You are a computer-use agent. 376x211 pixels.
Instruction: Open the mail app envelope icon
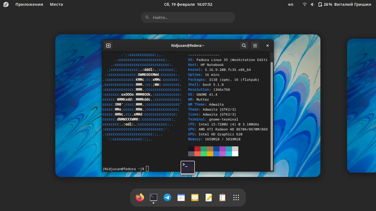coord(195,198)
